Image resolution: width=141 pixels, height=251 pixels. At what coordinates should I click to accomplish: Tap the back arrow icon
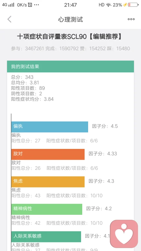pyautogui.click(x=9, y=19)
